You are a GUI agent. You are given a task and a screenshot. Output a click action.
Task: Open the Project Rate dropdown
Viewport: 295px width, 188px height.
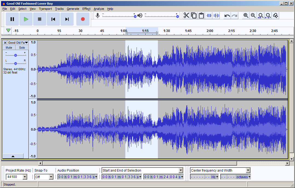(x=25, y=177)
